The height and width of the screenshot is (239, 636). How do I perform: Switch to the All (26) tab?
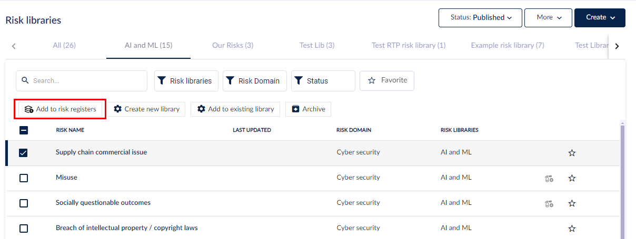[x=64, y=45]
